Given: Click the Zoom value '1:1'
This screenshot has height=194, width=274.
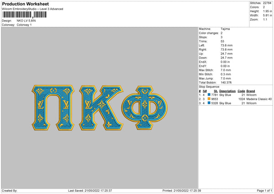Looking at the screenshot, I should [265, 19].
